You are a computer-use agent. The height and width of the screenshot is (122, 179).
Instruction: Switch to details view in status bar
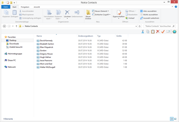pyautogui.click(x=172, y=119)
